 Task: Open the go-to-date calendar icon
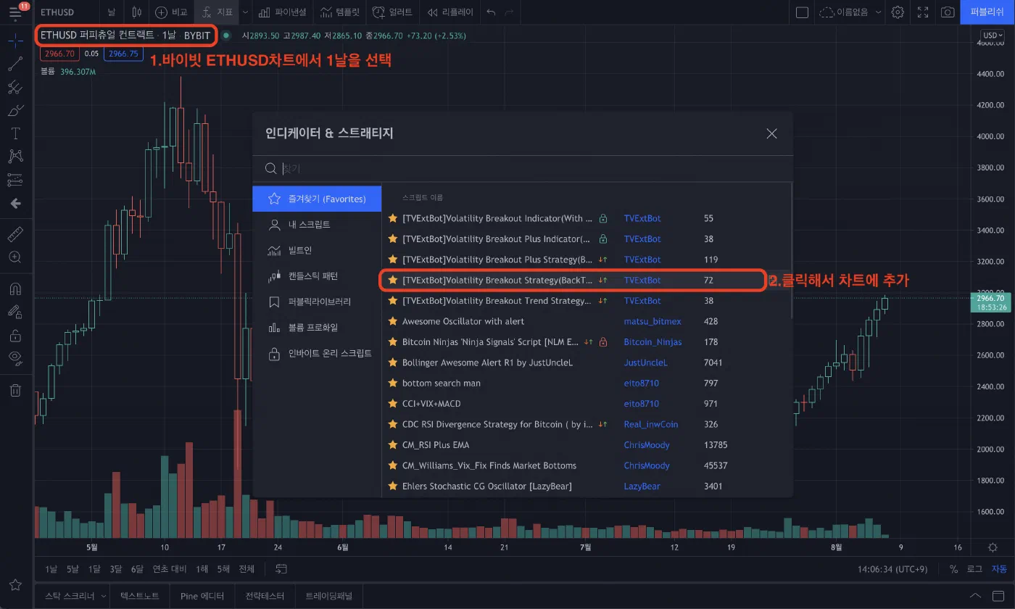[x=281, y=569]
